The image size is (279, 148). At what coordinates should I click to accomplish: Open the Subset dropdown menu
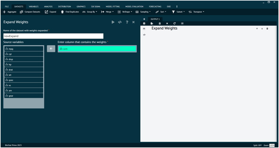click(x=178, y=12)
